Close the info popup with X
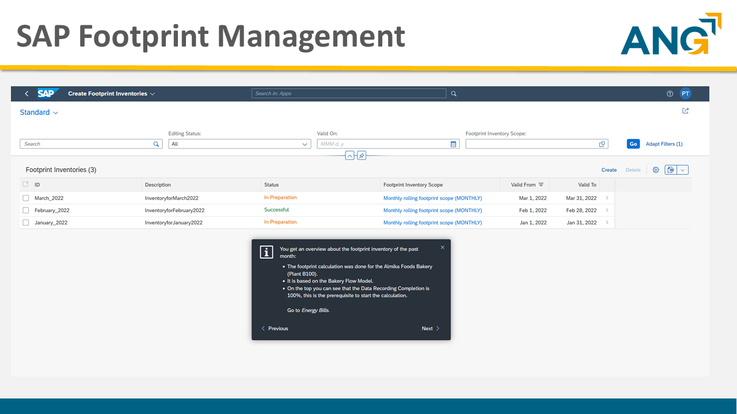Image resolution: width=737 pixels, height=414 pixels. click(442, 247)
